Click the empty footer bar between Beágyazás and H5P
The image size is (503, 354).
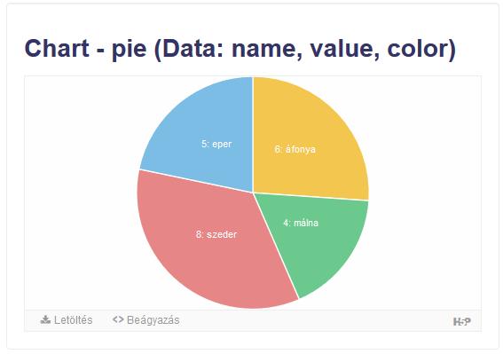[316, 320]
